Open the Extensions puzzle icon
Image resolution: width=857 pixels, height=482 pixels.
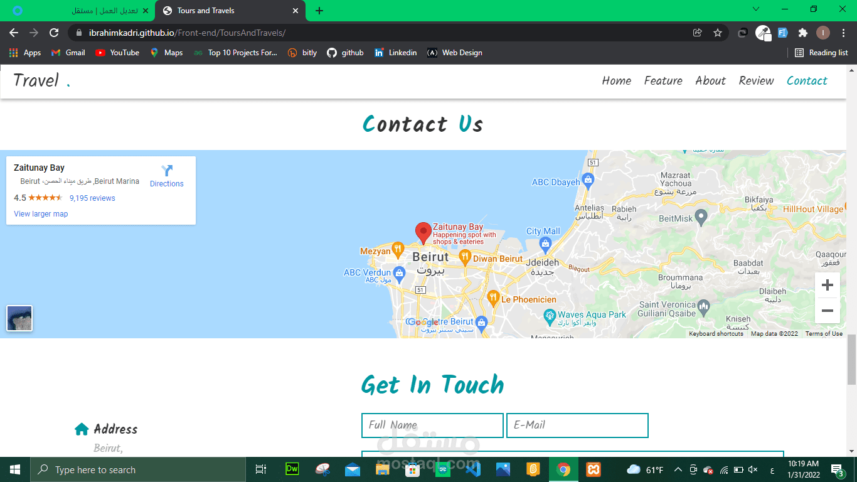pyautogui.click(x=802, y=33)
